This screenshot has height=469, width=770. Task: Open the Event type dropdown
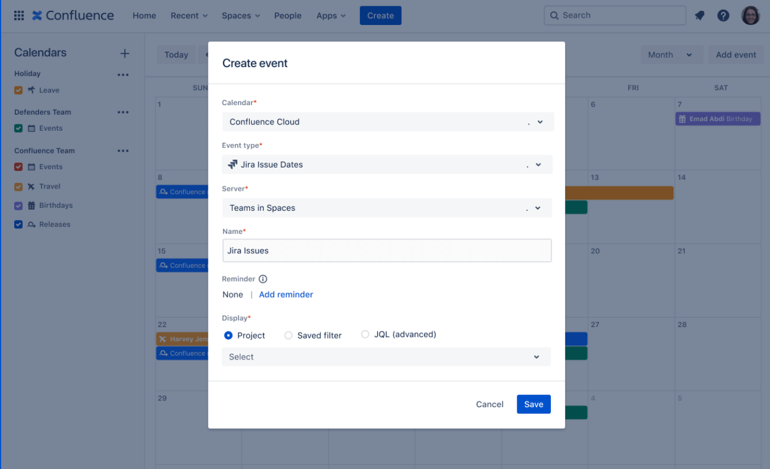point(387,165)
